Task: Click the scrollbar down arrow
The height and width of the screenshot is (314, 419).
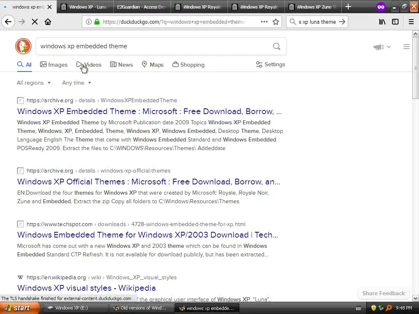Action: coord(415,298)
